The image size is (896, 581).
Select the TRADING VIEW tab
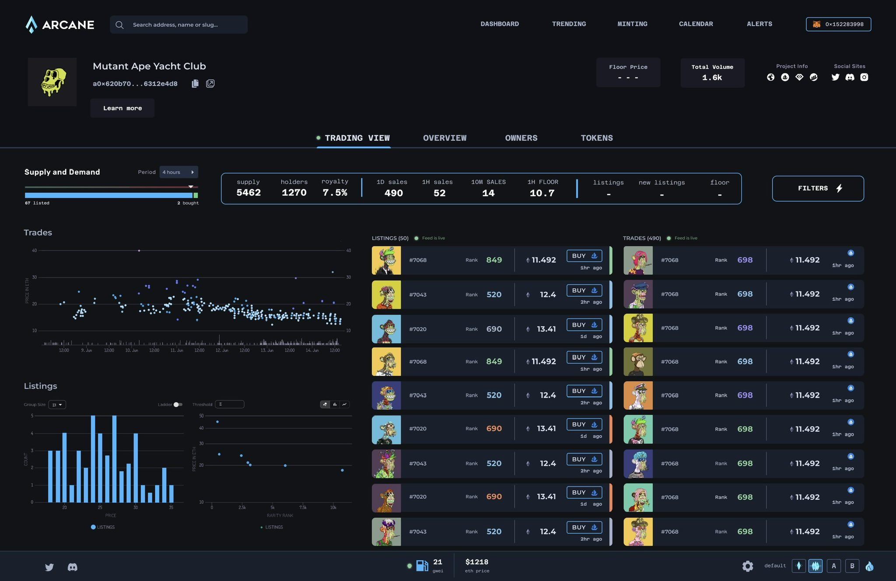coord(353,138)
